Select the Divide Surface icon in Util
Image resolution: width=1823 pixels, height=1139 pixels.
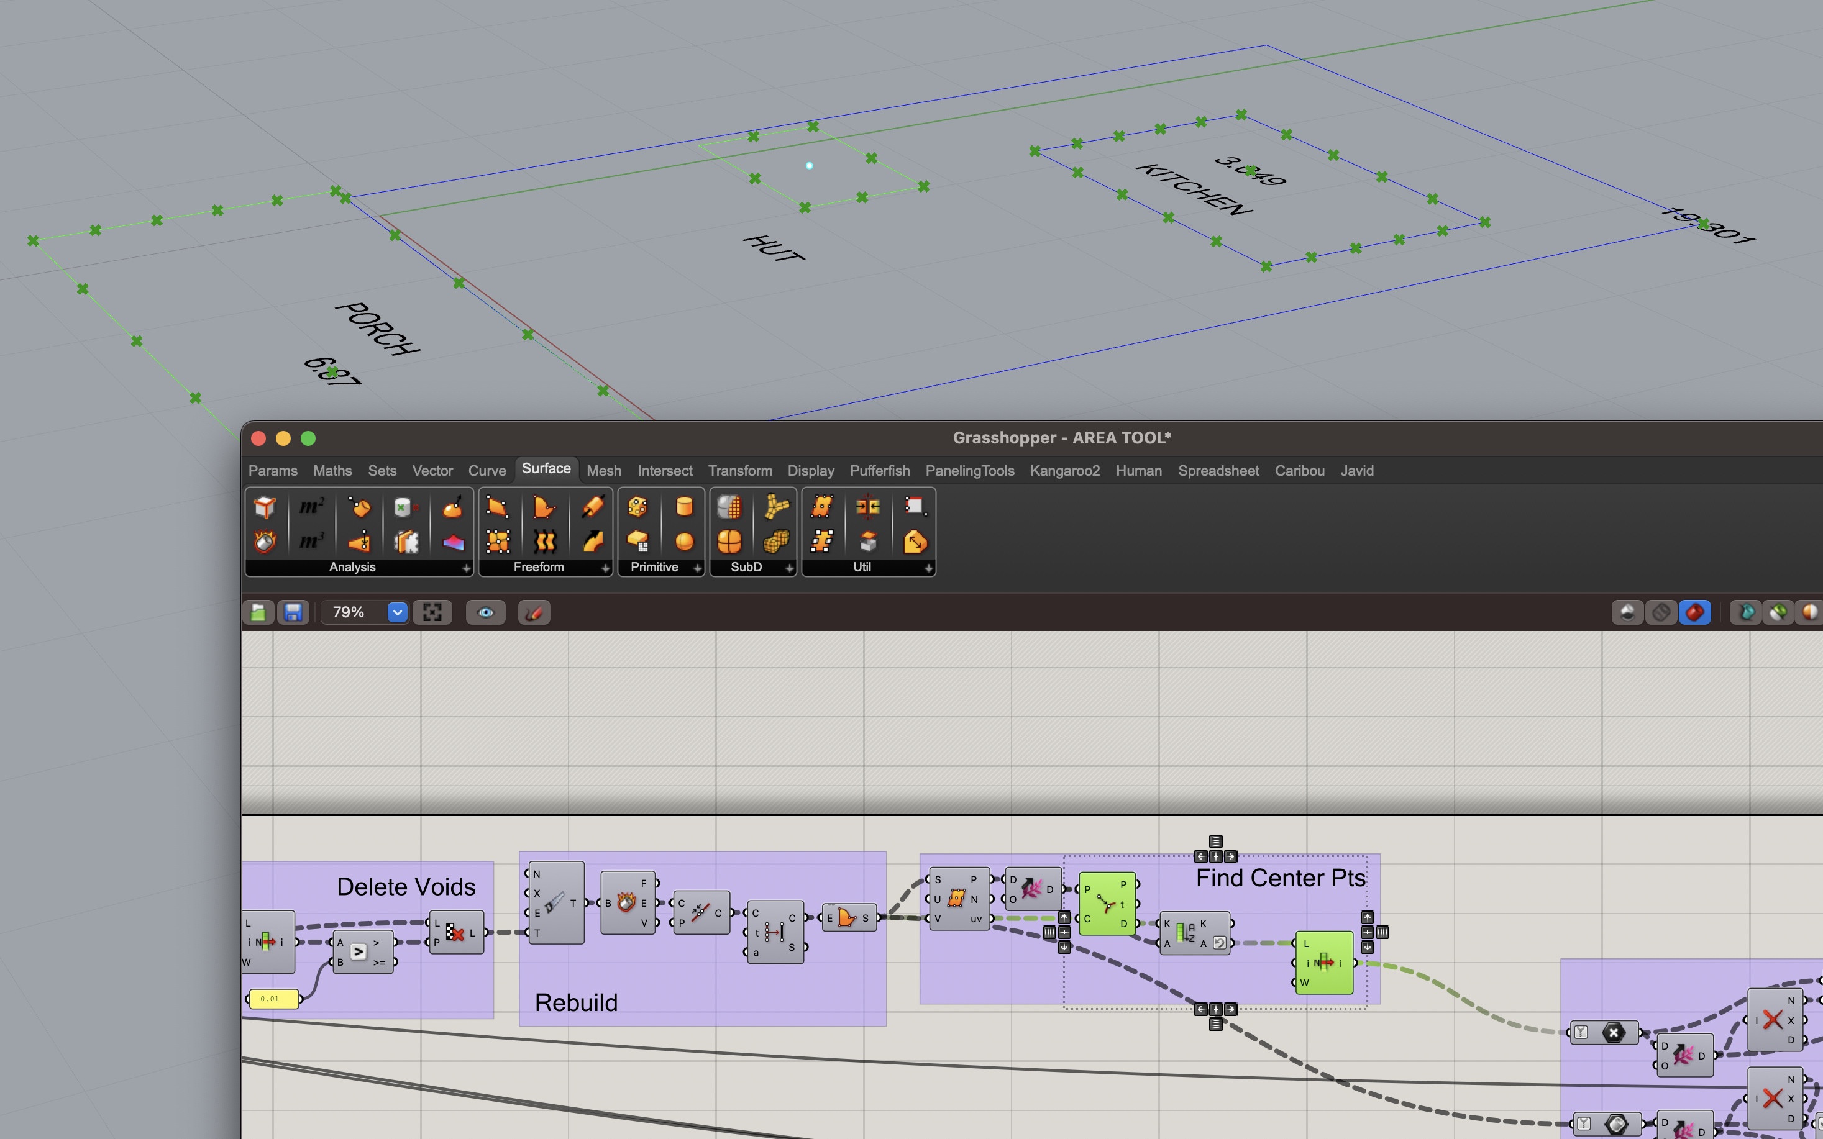point(821,507)
